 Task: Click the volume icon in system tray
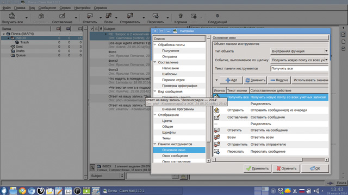coord(316,191)
